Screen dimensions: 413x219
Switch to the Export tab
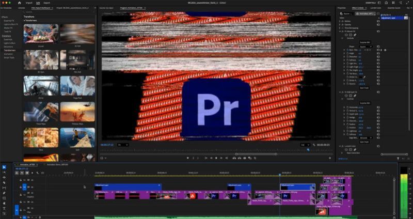coord(46,3)
